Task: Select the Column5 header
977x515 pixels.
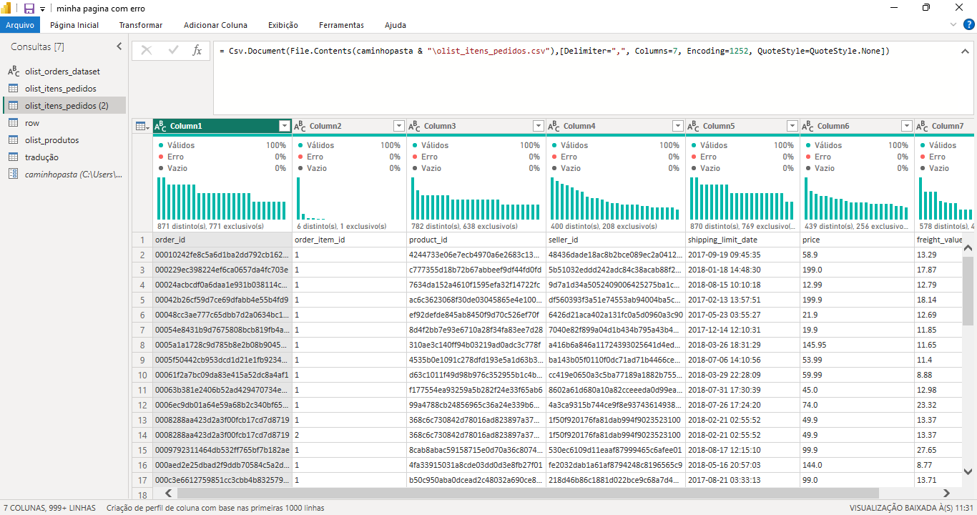Action: (x=743, y=126)
